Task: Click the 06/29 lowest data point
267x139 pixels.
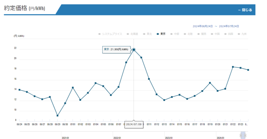Action: click(x=58, y=115)
